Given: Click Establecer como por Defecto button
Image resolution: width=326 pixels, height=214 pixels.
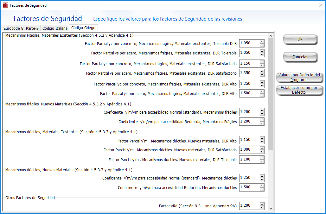Looking at the screenshot, I should point(299,90).
